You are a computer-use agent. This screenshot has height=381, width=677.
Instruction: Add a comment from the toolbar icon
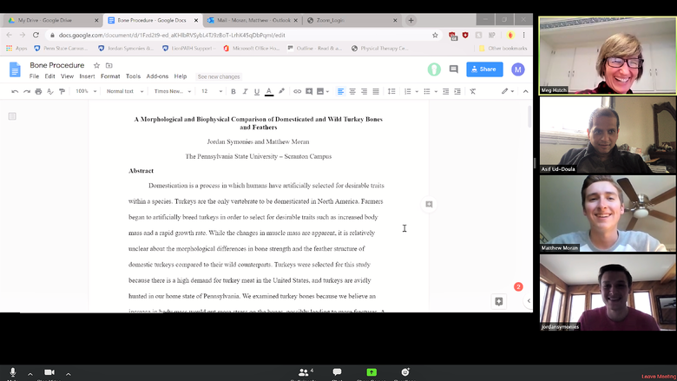pos(309,91)
